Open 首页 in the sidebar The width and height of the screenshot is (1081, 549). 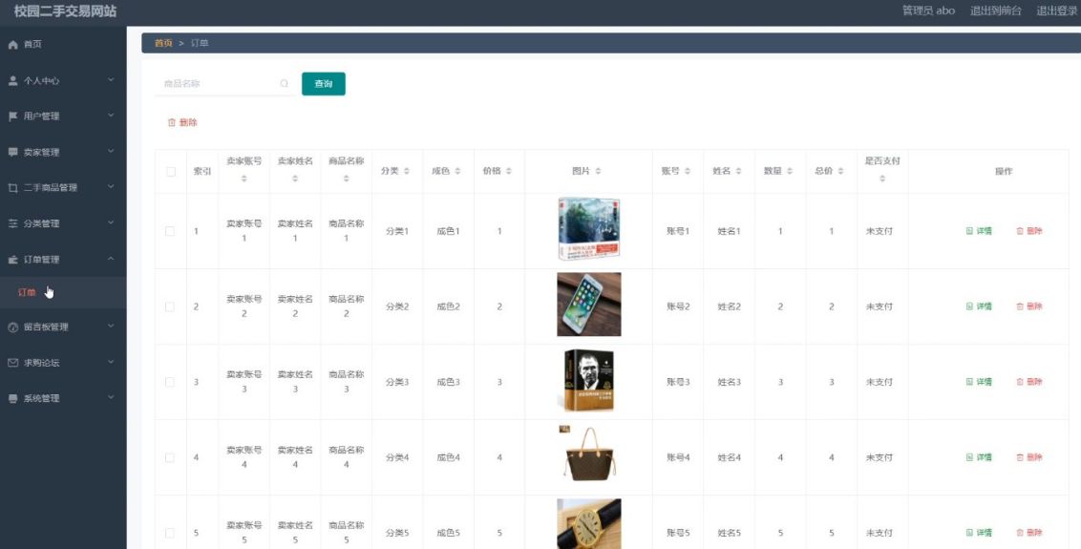(x=63, y=44)
